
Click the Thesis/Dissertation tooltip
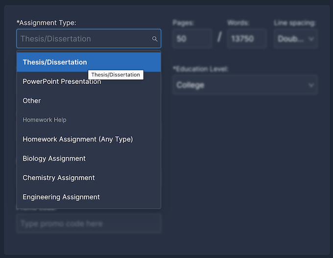[116, 75]
